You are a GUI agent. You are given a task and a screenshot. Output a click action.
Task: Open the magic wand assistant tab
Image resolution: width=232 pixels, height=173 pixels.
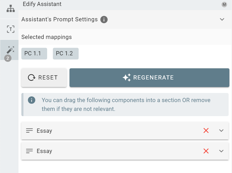point(10,50)
